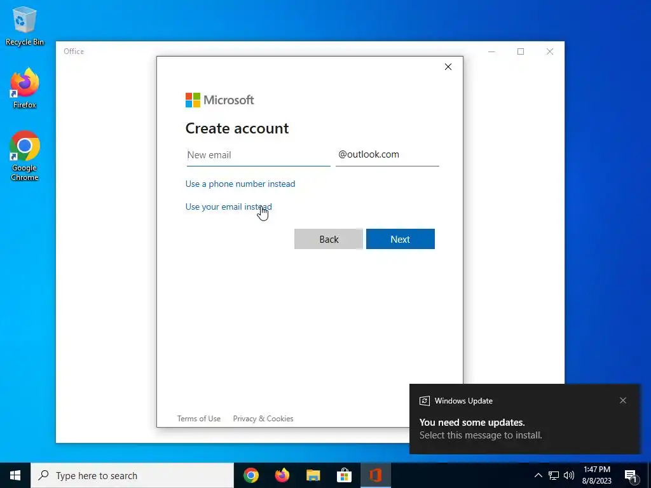
Task: Click Use a phone number instead link
Action: [x=240, y=184]
